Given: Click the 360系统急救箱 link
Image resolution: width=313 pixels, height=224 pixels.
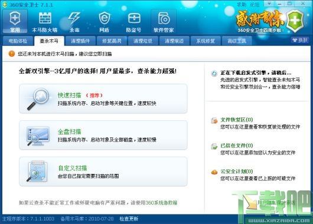Looking at the screenshot, I should click(x=161, y=203).
